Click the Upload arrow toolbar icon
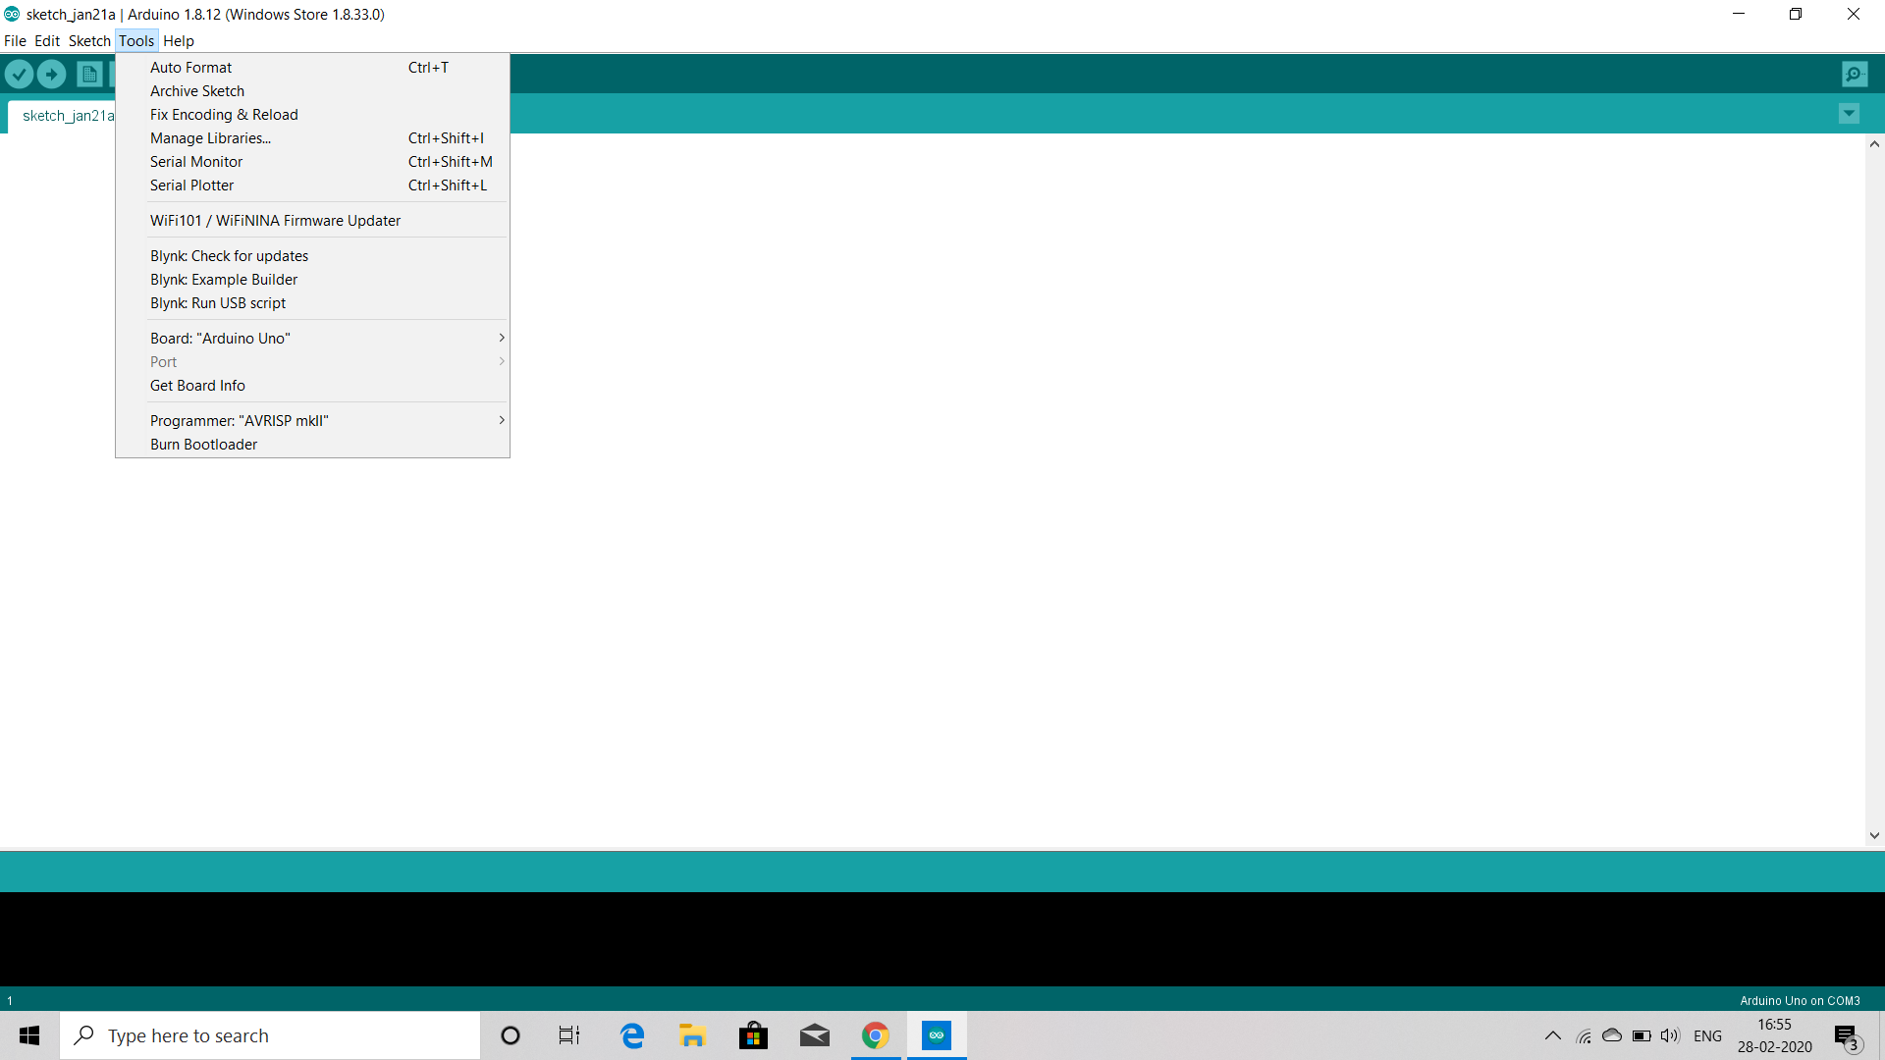This screenshot has height=1060, width=1885. click(52, 74)
